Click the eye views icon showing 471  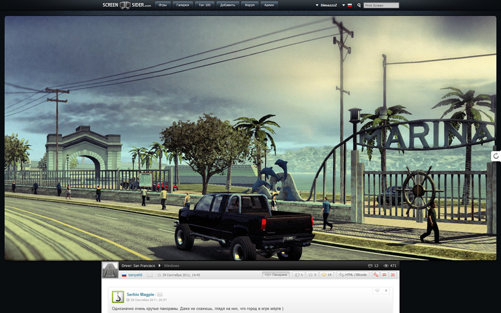click(x=386, y=266)
